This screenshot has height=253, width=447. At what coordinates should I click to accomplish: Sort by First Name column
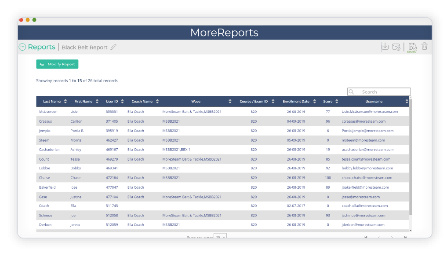(x=97, y=101)
